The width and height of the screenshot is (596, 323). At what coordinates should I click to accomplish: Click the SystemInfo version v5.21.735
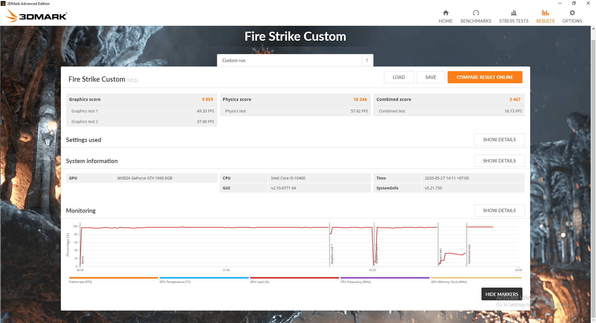433,188
